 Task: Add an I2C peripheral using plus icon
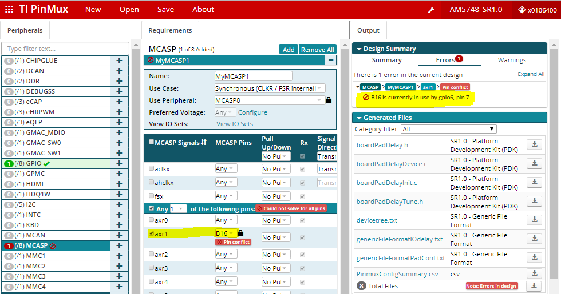(119, 204)
